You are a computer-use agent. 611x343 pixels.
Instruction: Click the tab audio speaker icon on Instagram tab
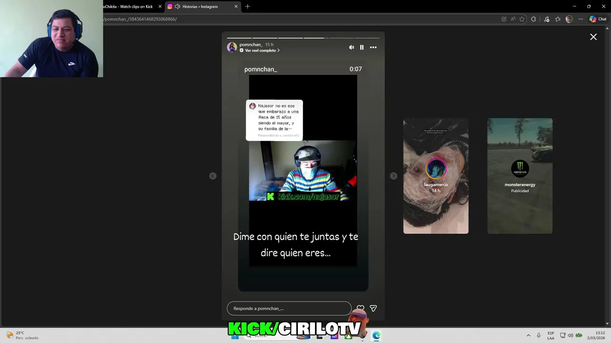coord(178,7)
